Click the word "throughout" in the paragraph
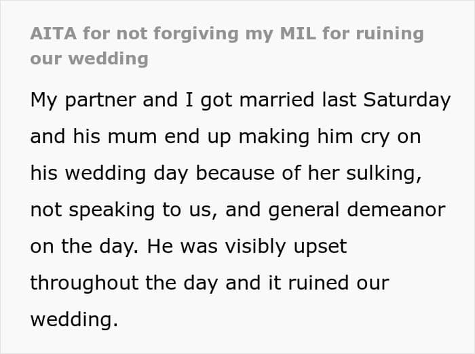The width and height of the screenshot is (475, 354). coord(85,283)
